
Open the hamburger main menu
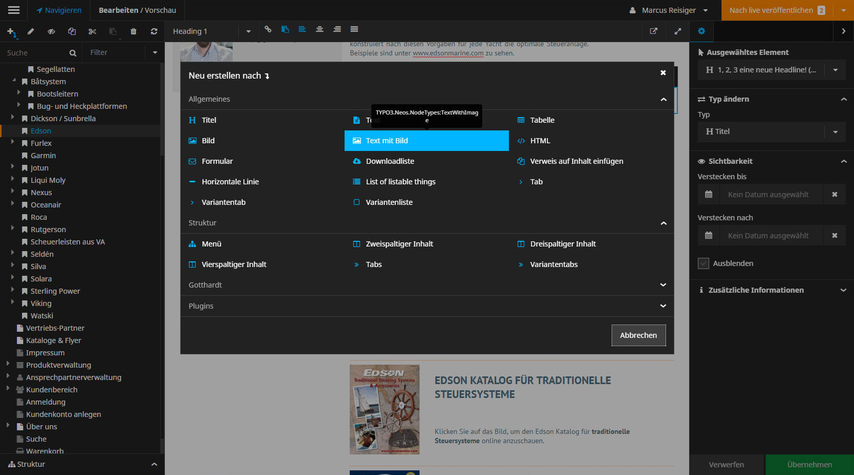pos(14,10)
